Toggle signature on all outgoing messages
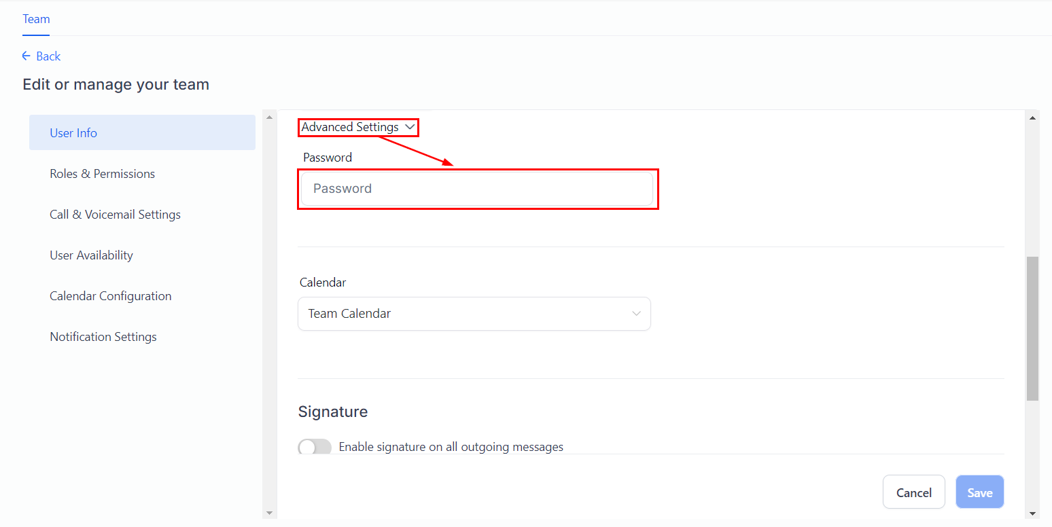The width and height of the screenshot is (1052, 527). (315, 447)
